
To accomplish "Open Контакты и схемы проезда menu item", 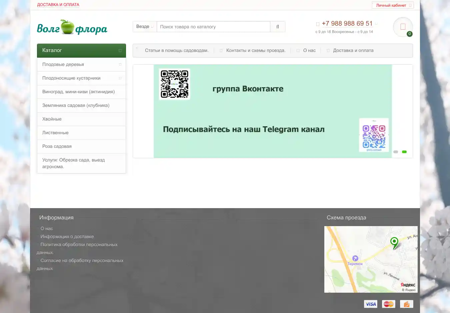I will pos(256,51).
